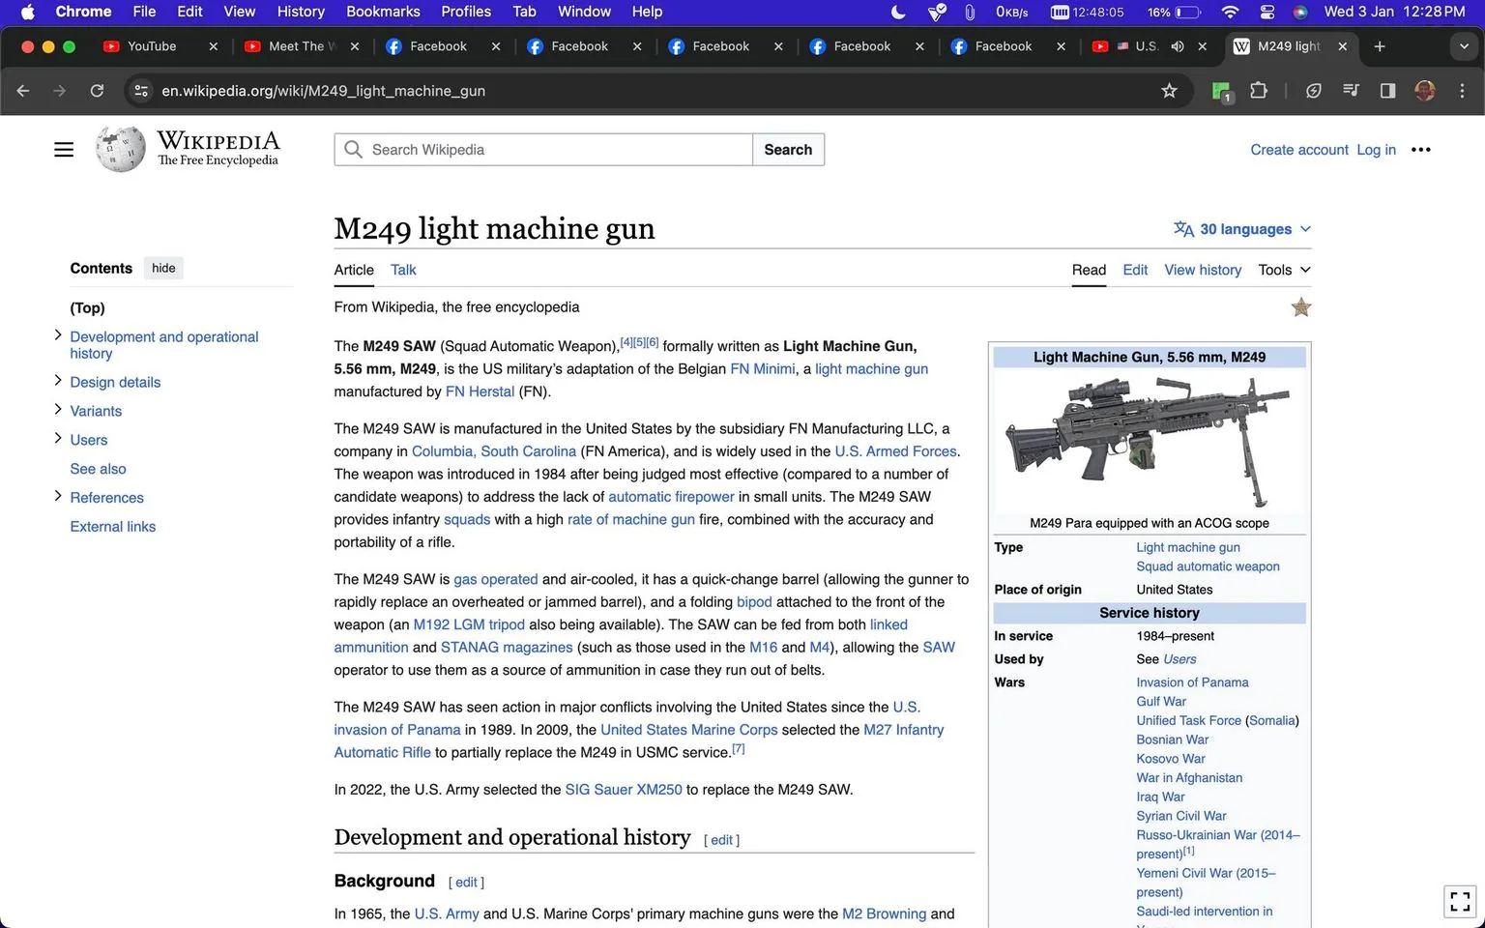The image size is (1485, 928).
Task: Open the FN Minimi link
Action: (x=762, y=369)
